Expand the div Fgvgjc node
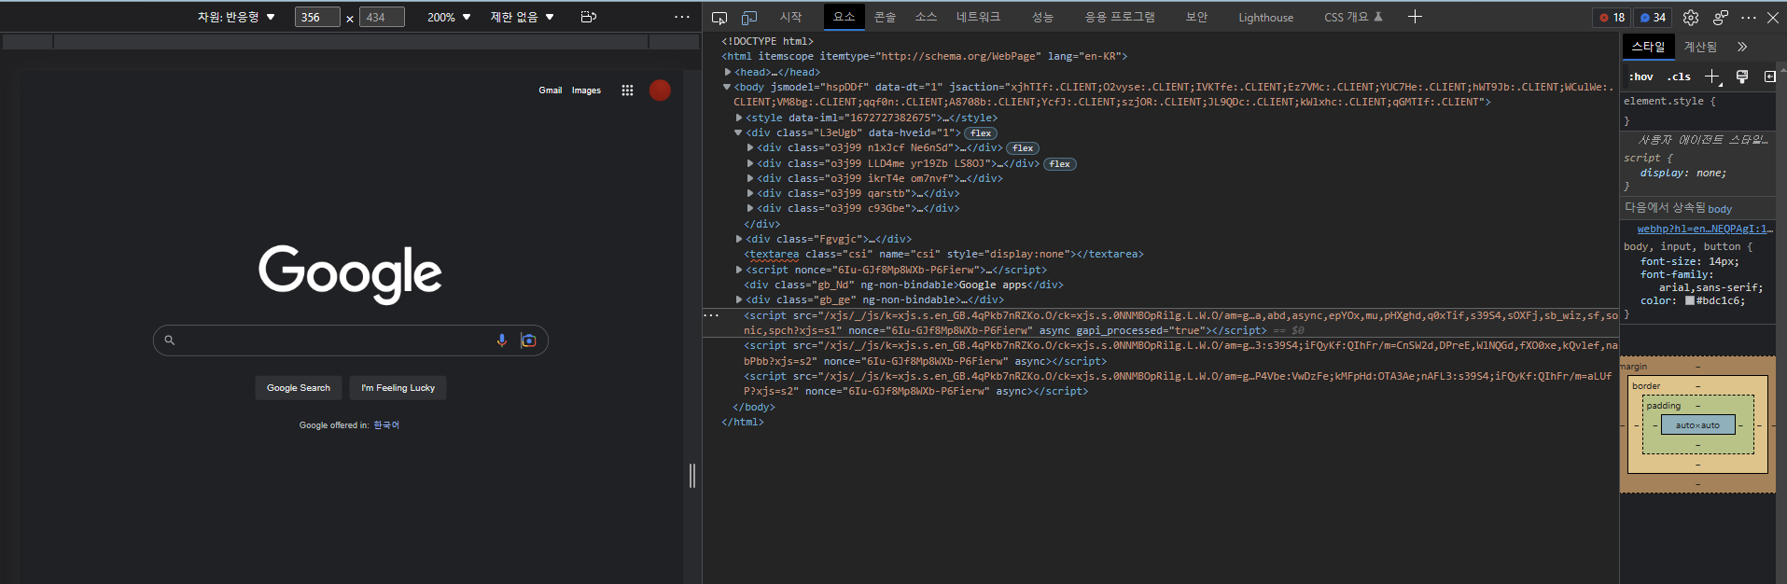This screenshot has height=584, width=1787. coord(739,239)
